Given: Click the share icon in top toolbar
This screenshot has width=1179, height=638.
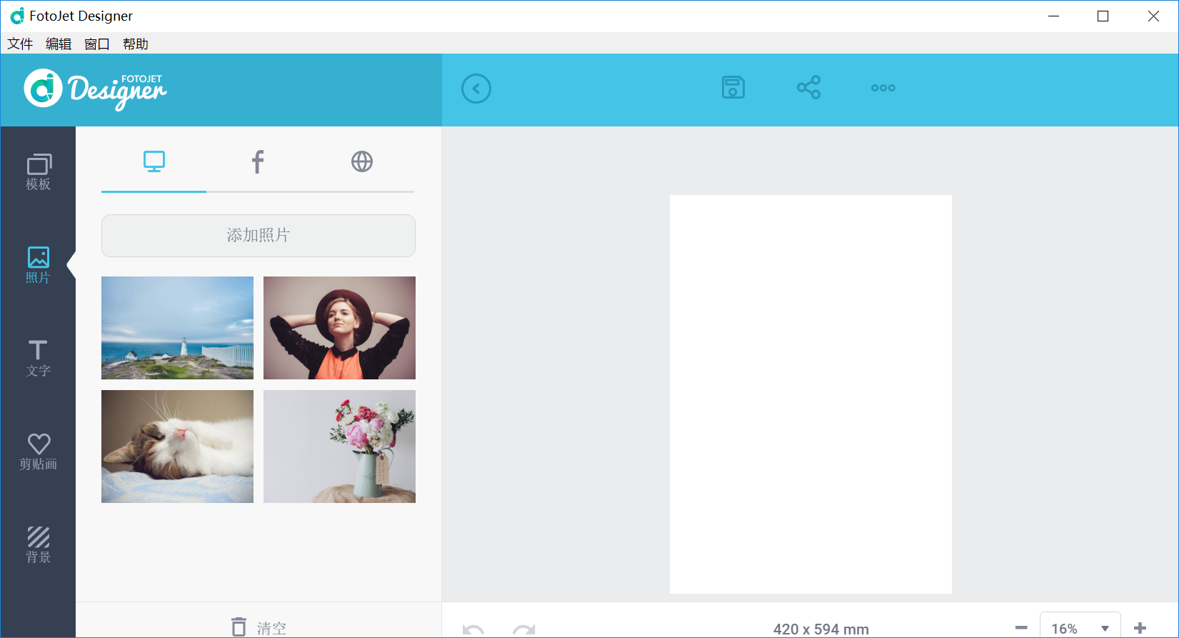Looking at the screenshot, I should point(808,88).
